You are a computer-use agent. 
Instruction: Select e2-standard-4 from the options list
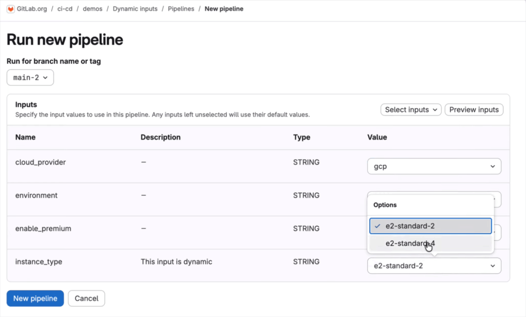(x=410, y=244)
